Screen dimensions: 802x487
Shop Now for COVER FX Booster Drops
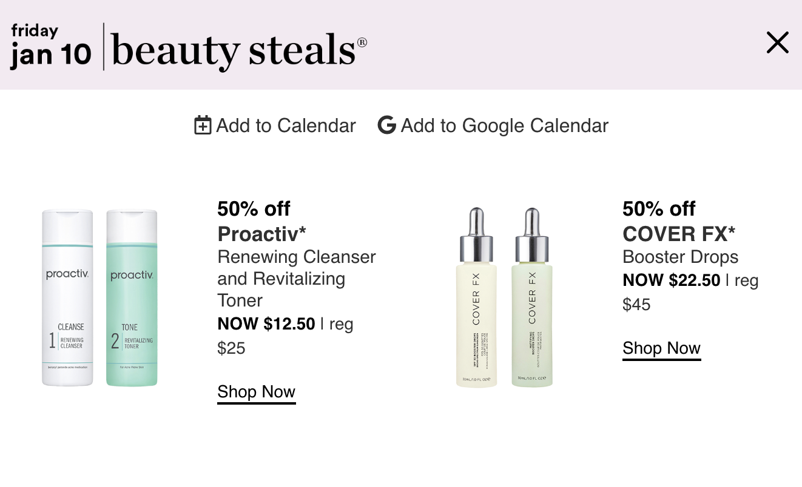(x=661, y=348)
